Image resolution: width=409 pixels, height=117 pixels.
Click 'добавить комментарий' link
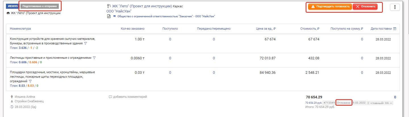tap(130, 97)
